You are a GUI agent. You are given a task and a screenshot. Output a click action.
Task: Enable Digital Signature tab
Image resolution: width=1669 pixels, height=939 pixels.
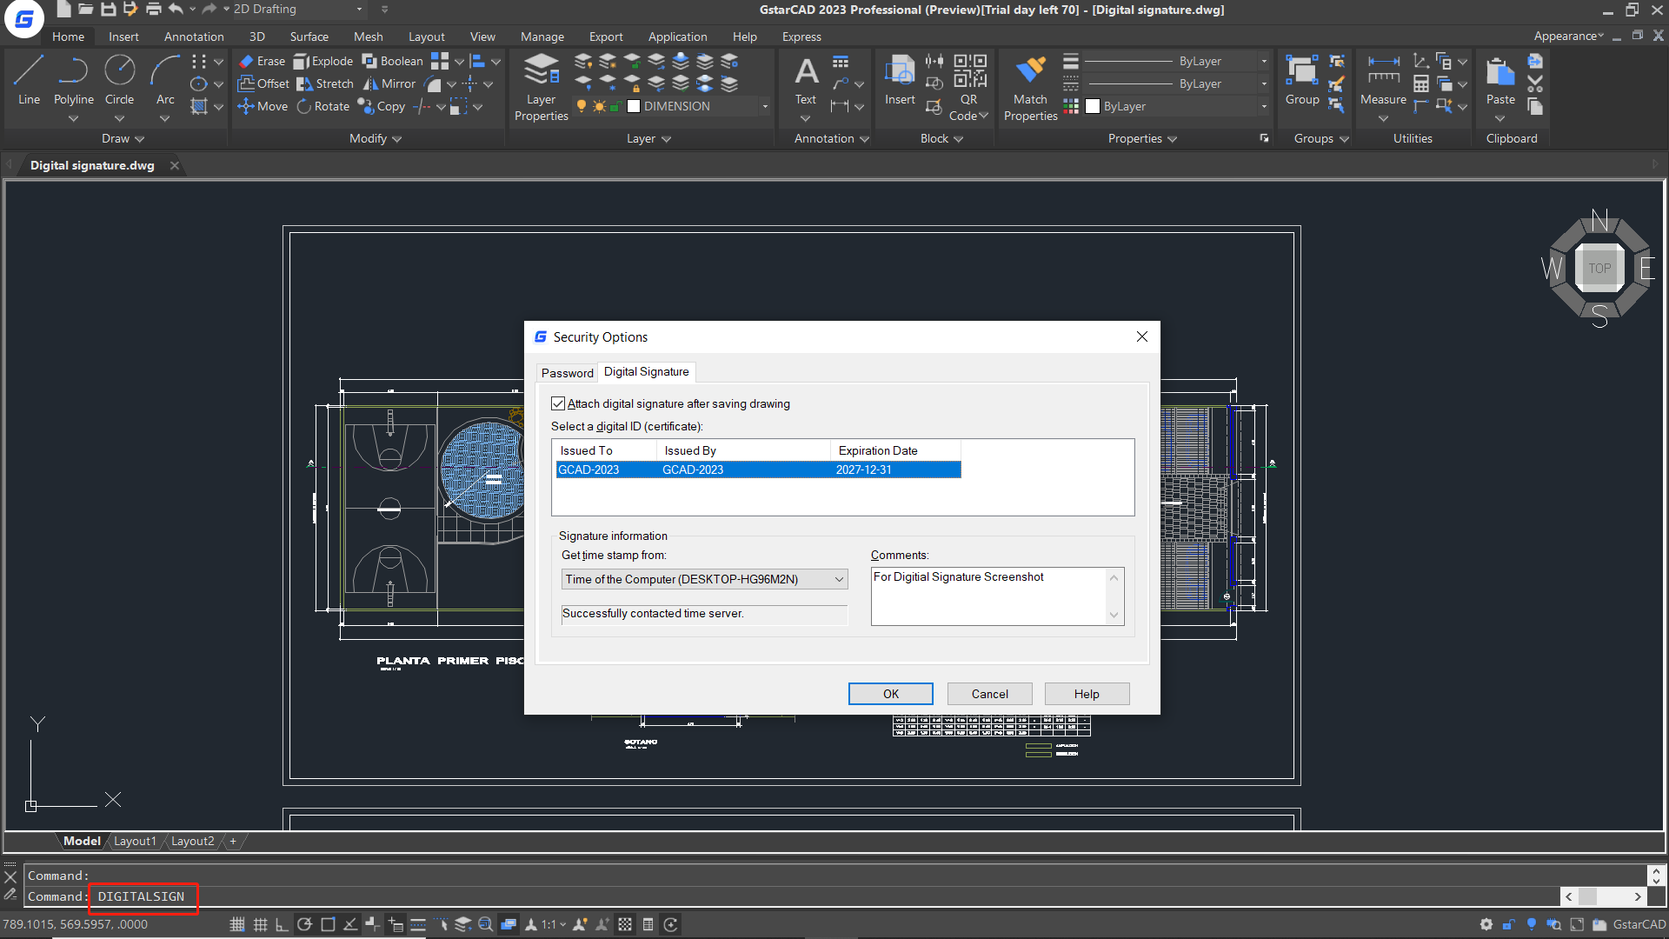tap(645, 371)
